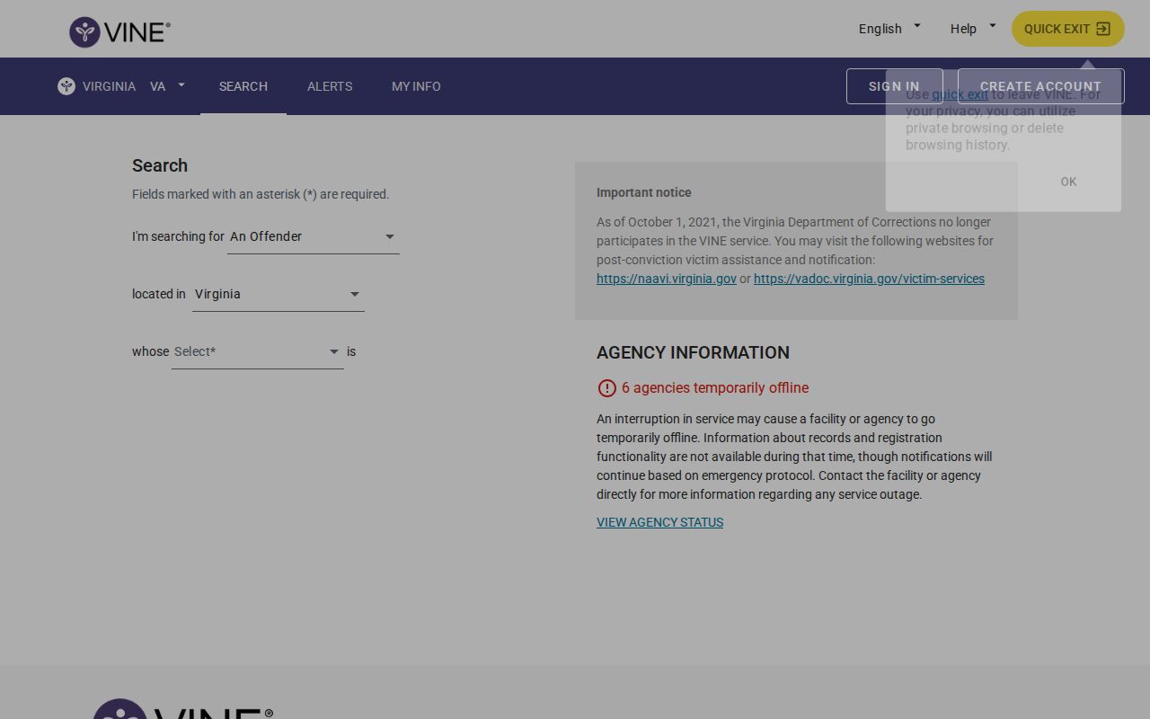Open the 'An Offender' search type dropdown
The width and height of the screenshot is (1150, 719).
(314, 236)
